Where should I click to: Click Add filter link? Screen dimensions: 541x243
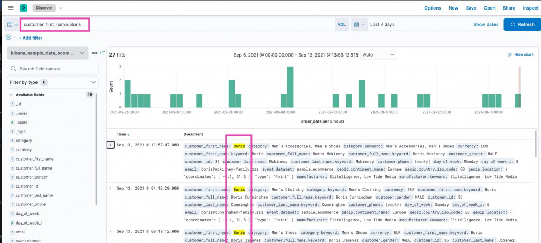tap(30, 38)
